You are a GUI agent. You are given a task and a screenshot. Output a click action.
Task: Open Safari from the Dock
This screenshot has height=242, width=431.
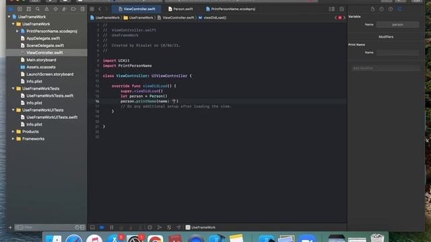click(x=73, y=238)
